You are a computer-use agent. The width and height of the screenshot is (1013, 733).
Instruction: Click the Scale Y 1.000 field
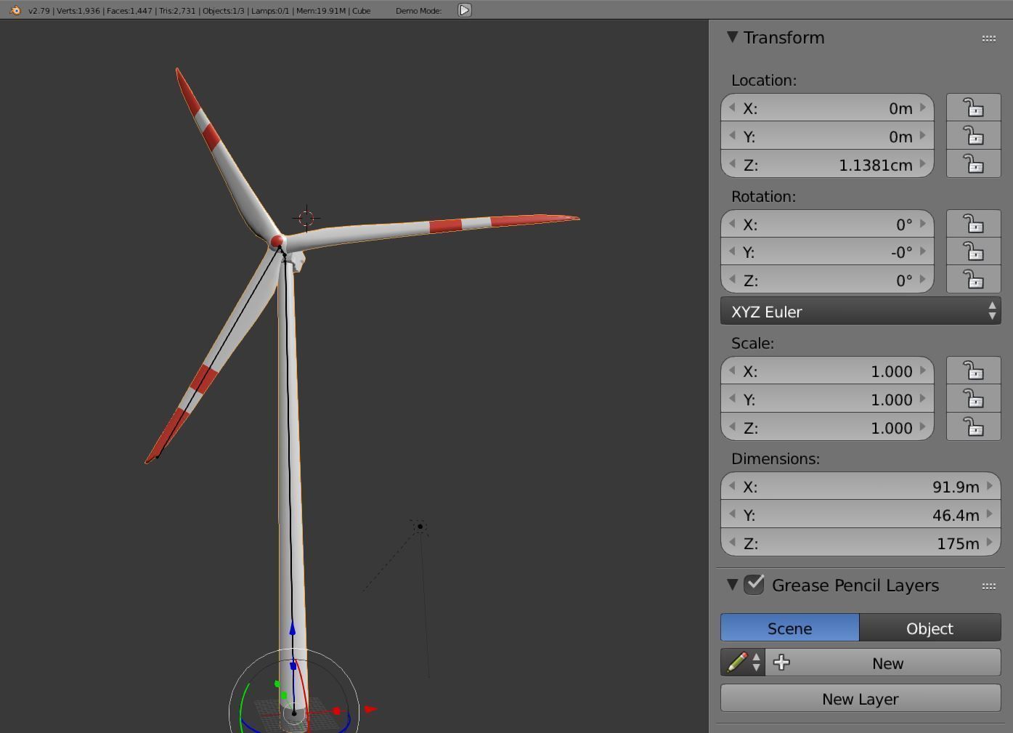tap(827, 399)
